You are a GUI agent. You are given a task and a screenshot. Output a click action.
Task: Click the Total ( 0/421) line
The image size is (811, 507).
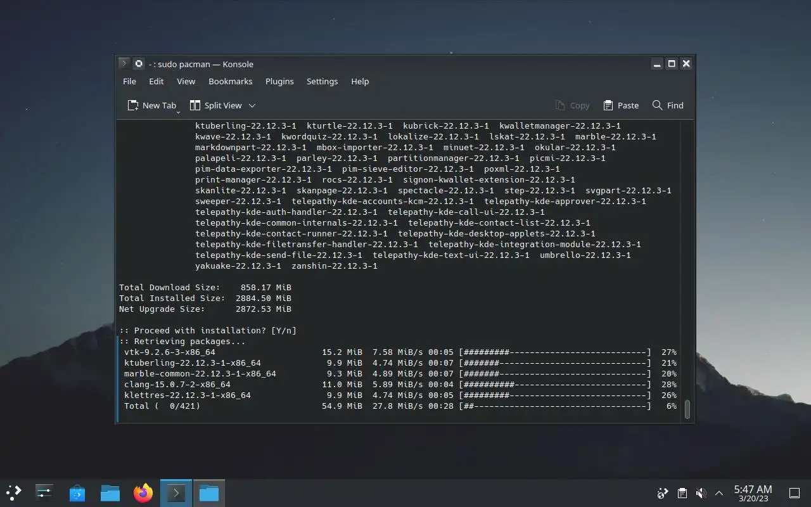coord(400,406)
